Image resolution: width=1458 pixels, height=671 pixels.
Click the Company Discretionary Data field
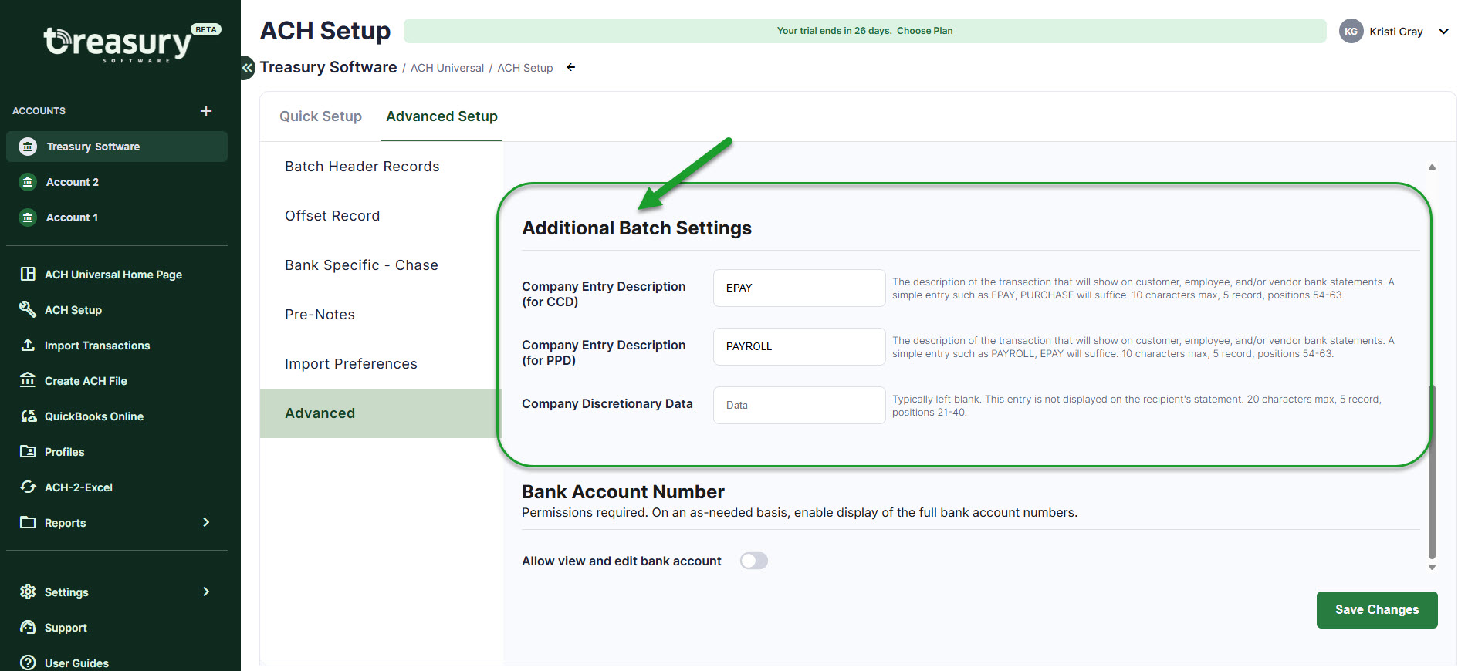(799, 405)
